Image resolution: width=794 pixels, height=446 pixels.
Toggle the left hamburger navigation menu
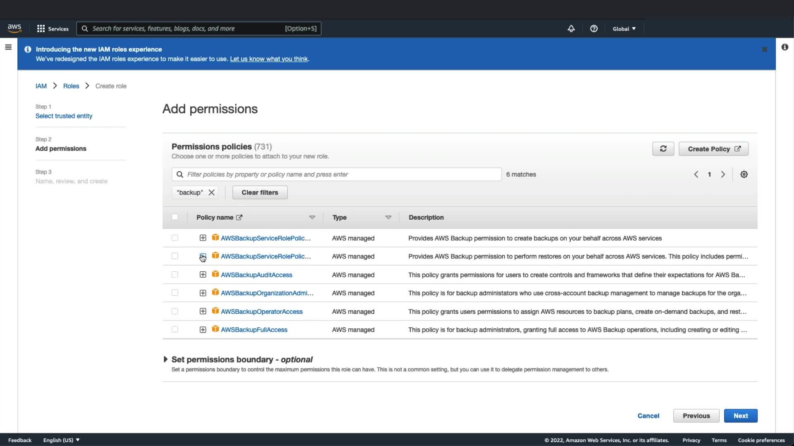8,47
